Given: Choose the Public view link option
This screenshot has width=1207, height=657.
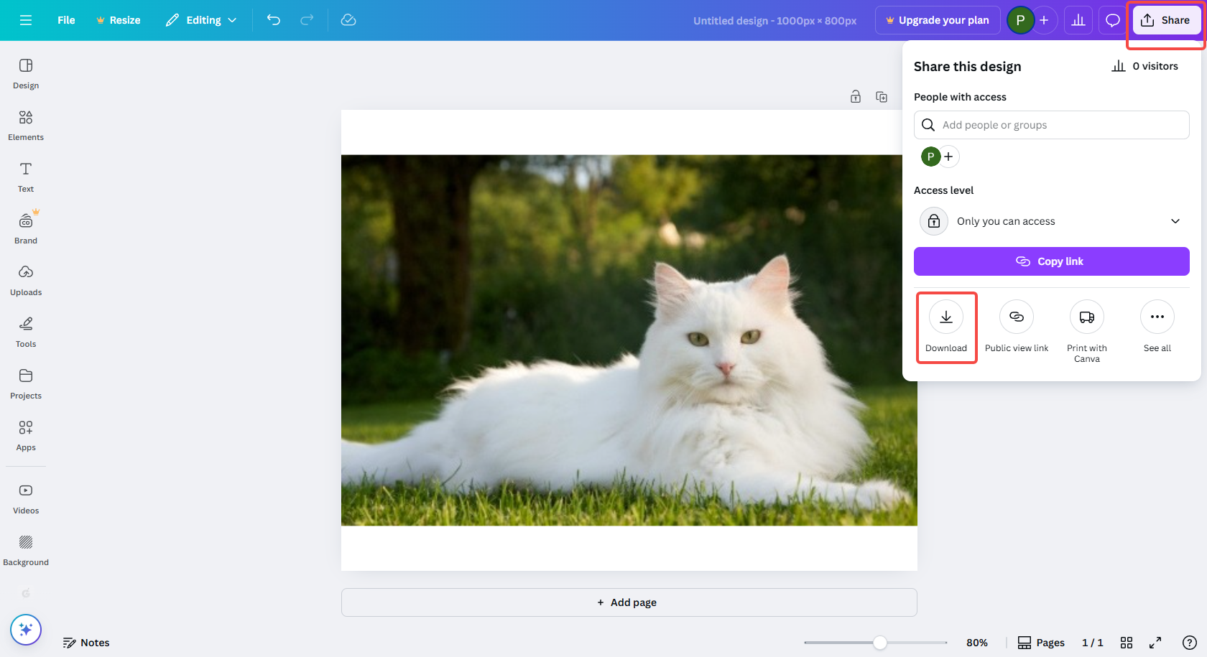Looking at the screenshot, I should pyautogui.click(x=1017, y=327).
